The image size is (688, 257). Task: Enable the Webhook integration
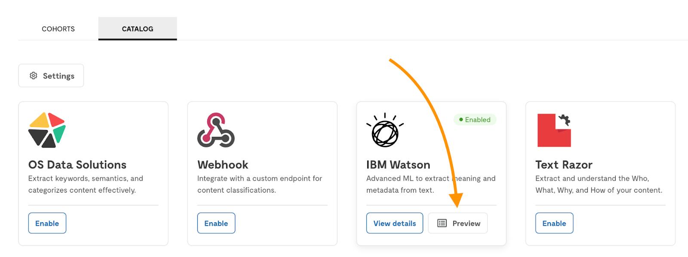[216, 223]
